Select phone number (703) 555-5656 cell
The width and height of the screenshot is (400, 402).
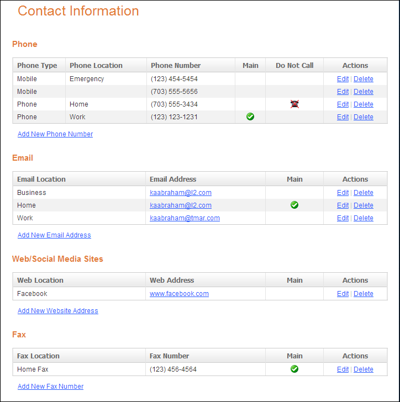click(x=191, y=92)
